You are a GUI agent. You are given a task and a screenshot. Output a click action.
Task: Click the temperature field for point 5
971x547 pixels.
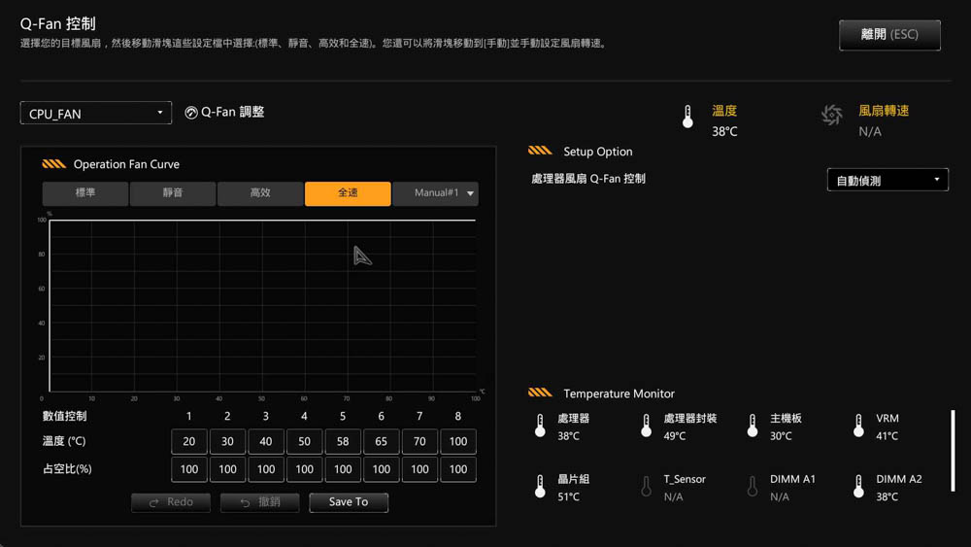[x=343, y=441]
